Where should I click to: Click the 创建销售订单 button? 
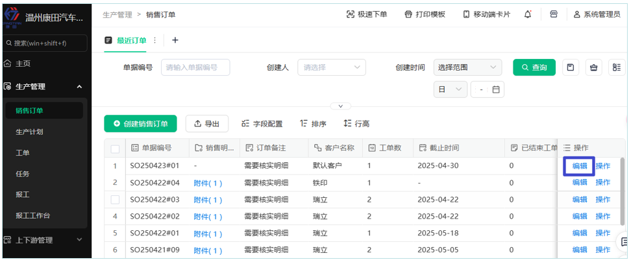click(x=140, y=124)
